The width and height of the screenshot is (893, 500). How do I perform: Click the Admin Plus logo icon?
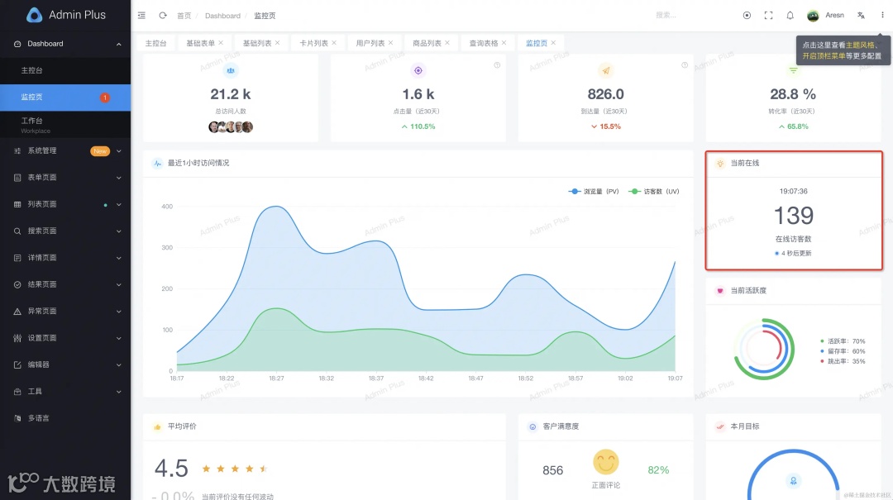[34, 15]
